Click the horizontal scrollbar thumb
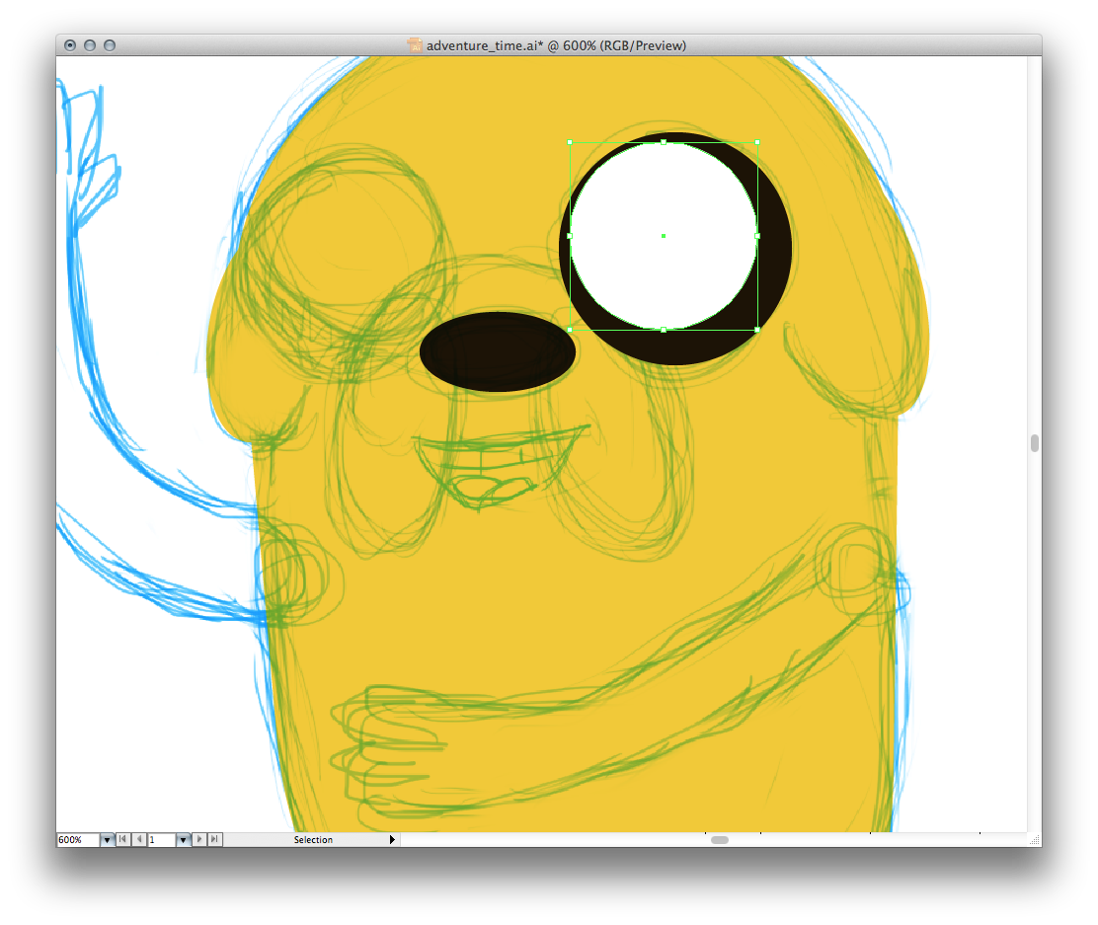 pyautogui.click(x=720, y=840)
